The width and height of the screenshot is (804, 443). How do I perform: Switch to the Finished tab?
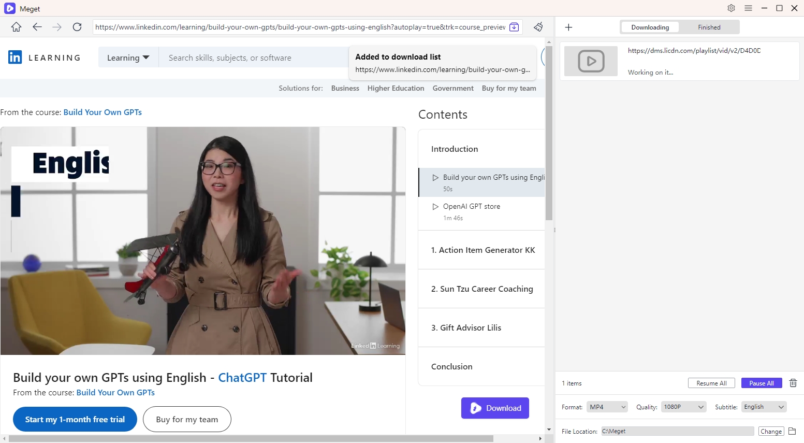(x=709, y=27)
